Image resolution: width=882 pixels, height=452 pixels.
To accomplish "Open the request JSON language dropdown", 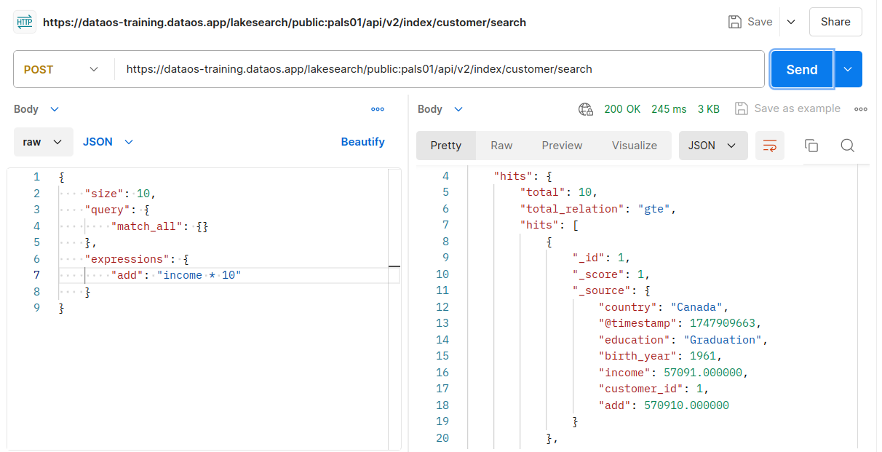I will (108, 142).
